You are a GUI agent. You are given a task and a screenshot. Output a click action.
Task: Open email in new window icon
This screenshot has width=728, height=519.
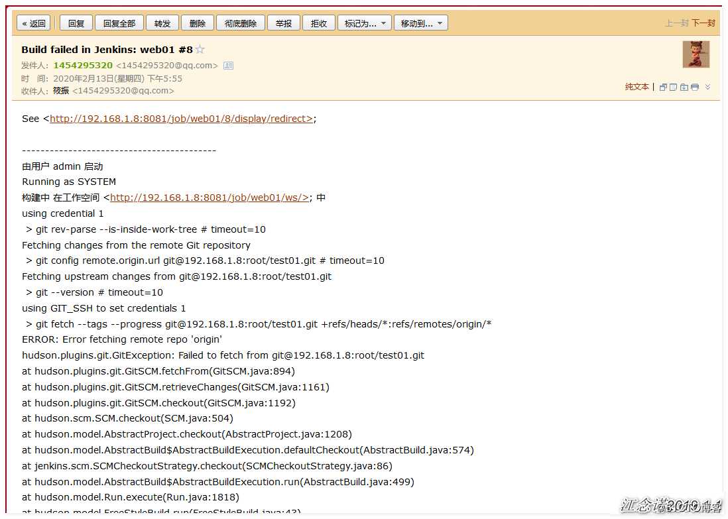pos(663,87)
